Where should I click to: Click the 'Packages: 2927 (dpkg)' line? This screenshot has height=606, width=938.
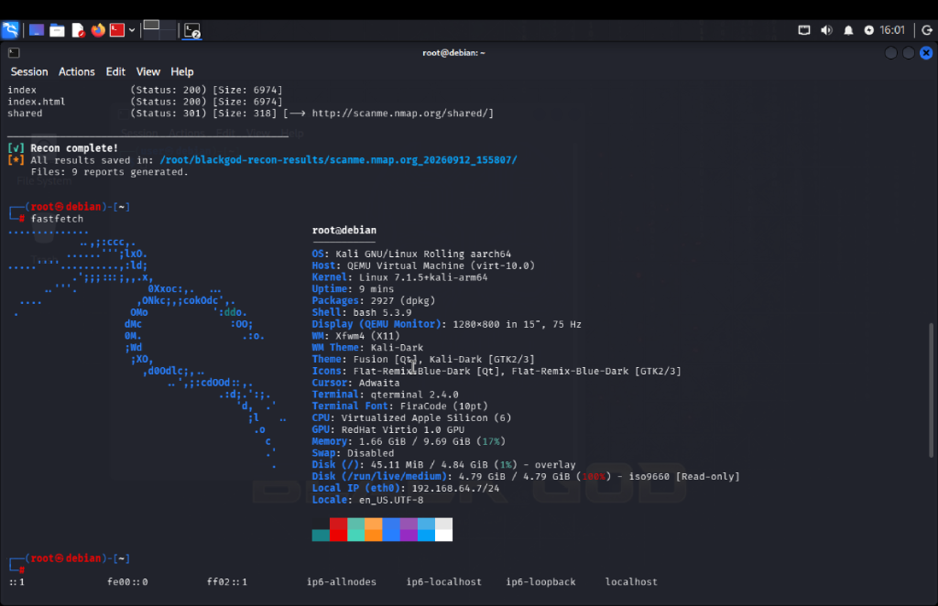(374, 300)
